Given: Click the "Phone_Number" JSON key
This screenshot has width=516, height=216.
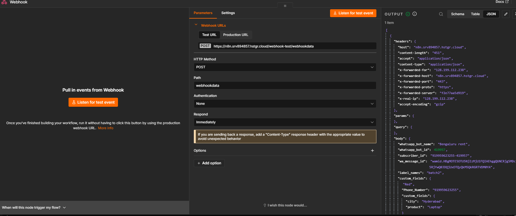Looking at the screenshot, I should point(415,190).
